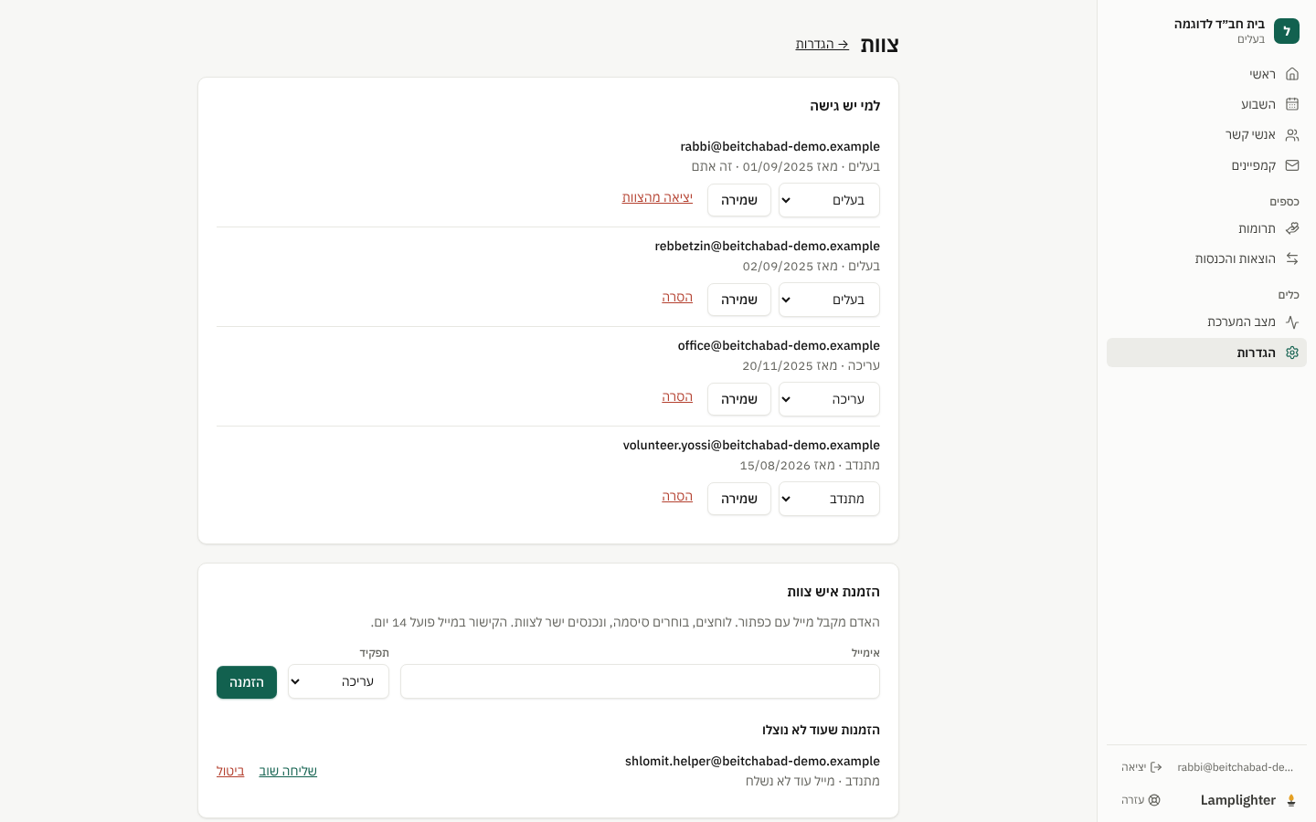Click the הזמנות שעוד לא נוצלו heading
The width and height of the screenshot is (1316, 822).
tap(821, 730)
